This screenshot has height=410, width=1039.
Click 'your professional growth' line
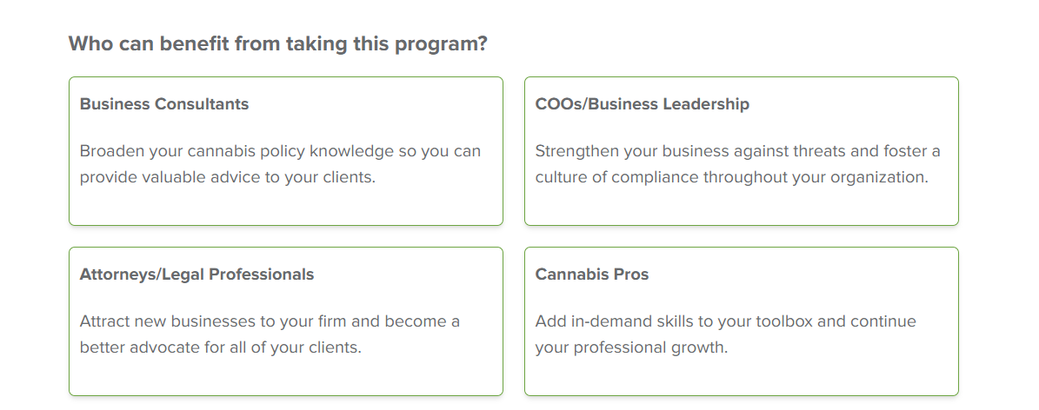coord(631,347)
